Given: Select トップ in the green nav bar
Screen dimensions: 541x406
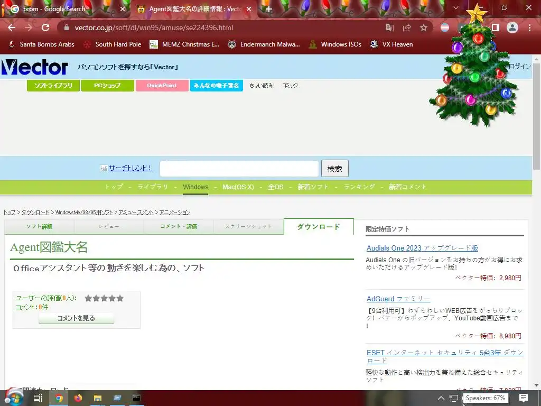Looking at the screenshot, I should [x=114, y=187].
